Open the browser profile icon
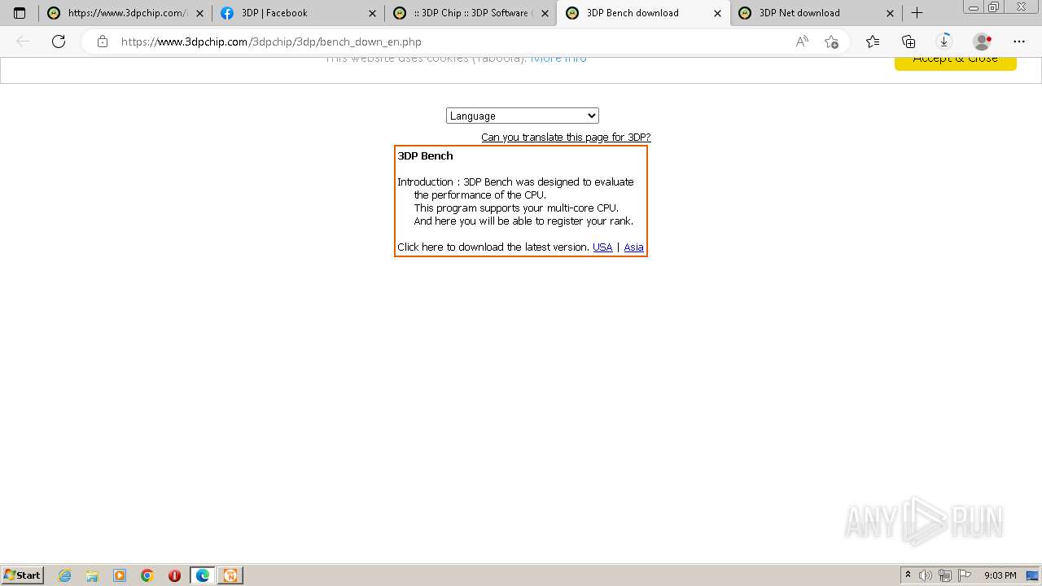 [x=983, y=42]
